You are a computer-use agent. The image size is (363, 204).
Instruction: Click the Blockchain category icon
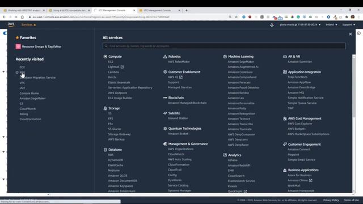coord(165,97)
